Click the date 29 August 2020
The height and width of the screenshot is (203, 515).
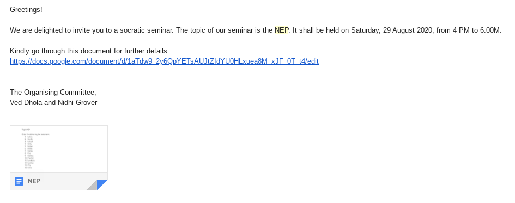(x=408, y=30)
